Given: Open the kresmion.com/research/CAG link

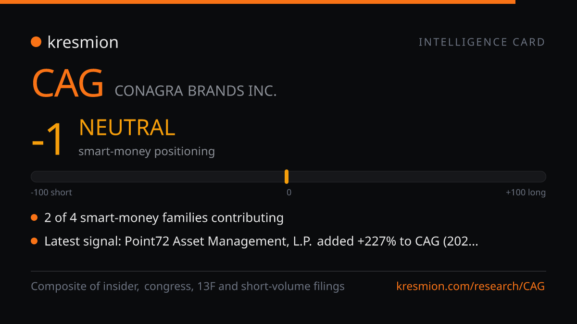Looking at the screenshot, I should pos(471,287).
